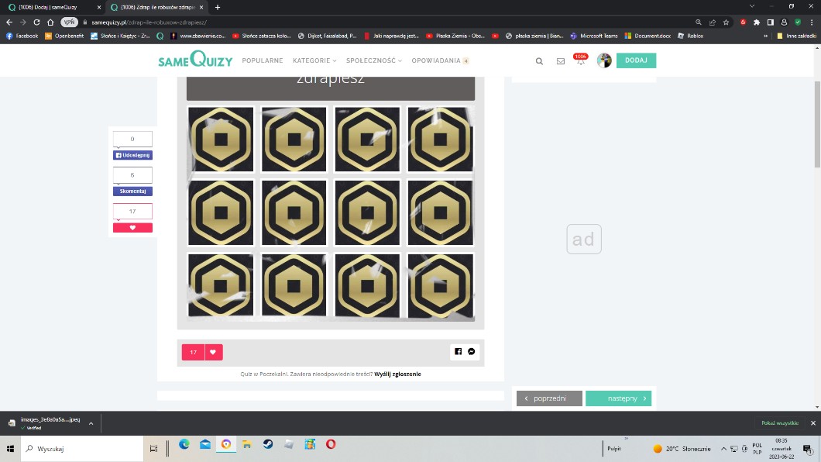Expand the Społeczność dropdown menu

[x=373, y=60]
